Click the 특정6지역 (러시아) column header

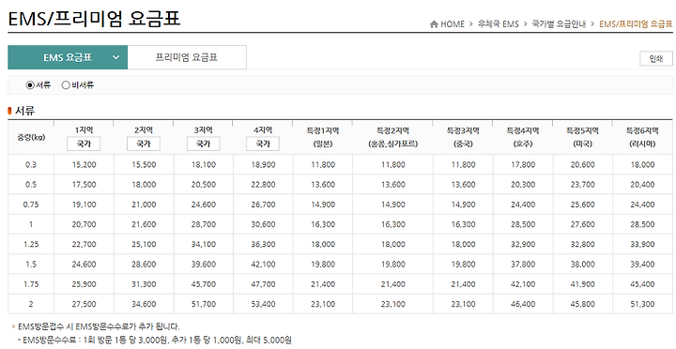(642, 137)
